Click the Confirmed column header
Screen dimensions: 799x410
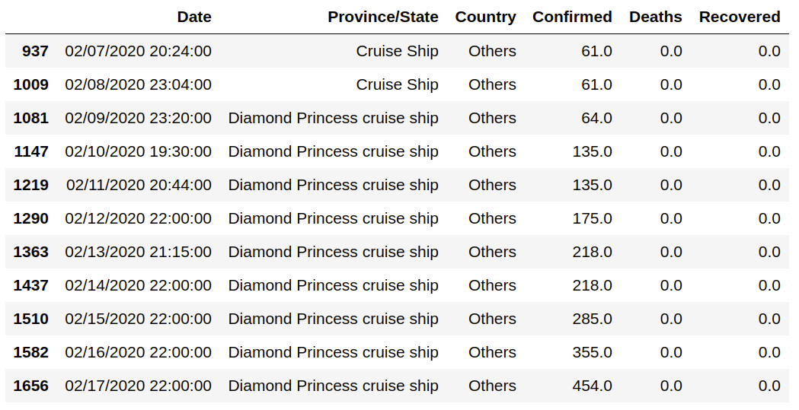[x=572, y=17]
